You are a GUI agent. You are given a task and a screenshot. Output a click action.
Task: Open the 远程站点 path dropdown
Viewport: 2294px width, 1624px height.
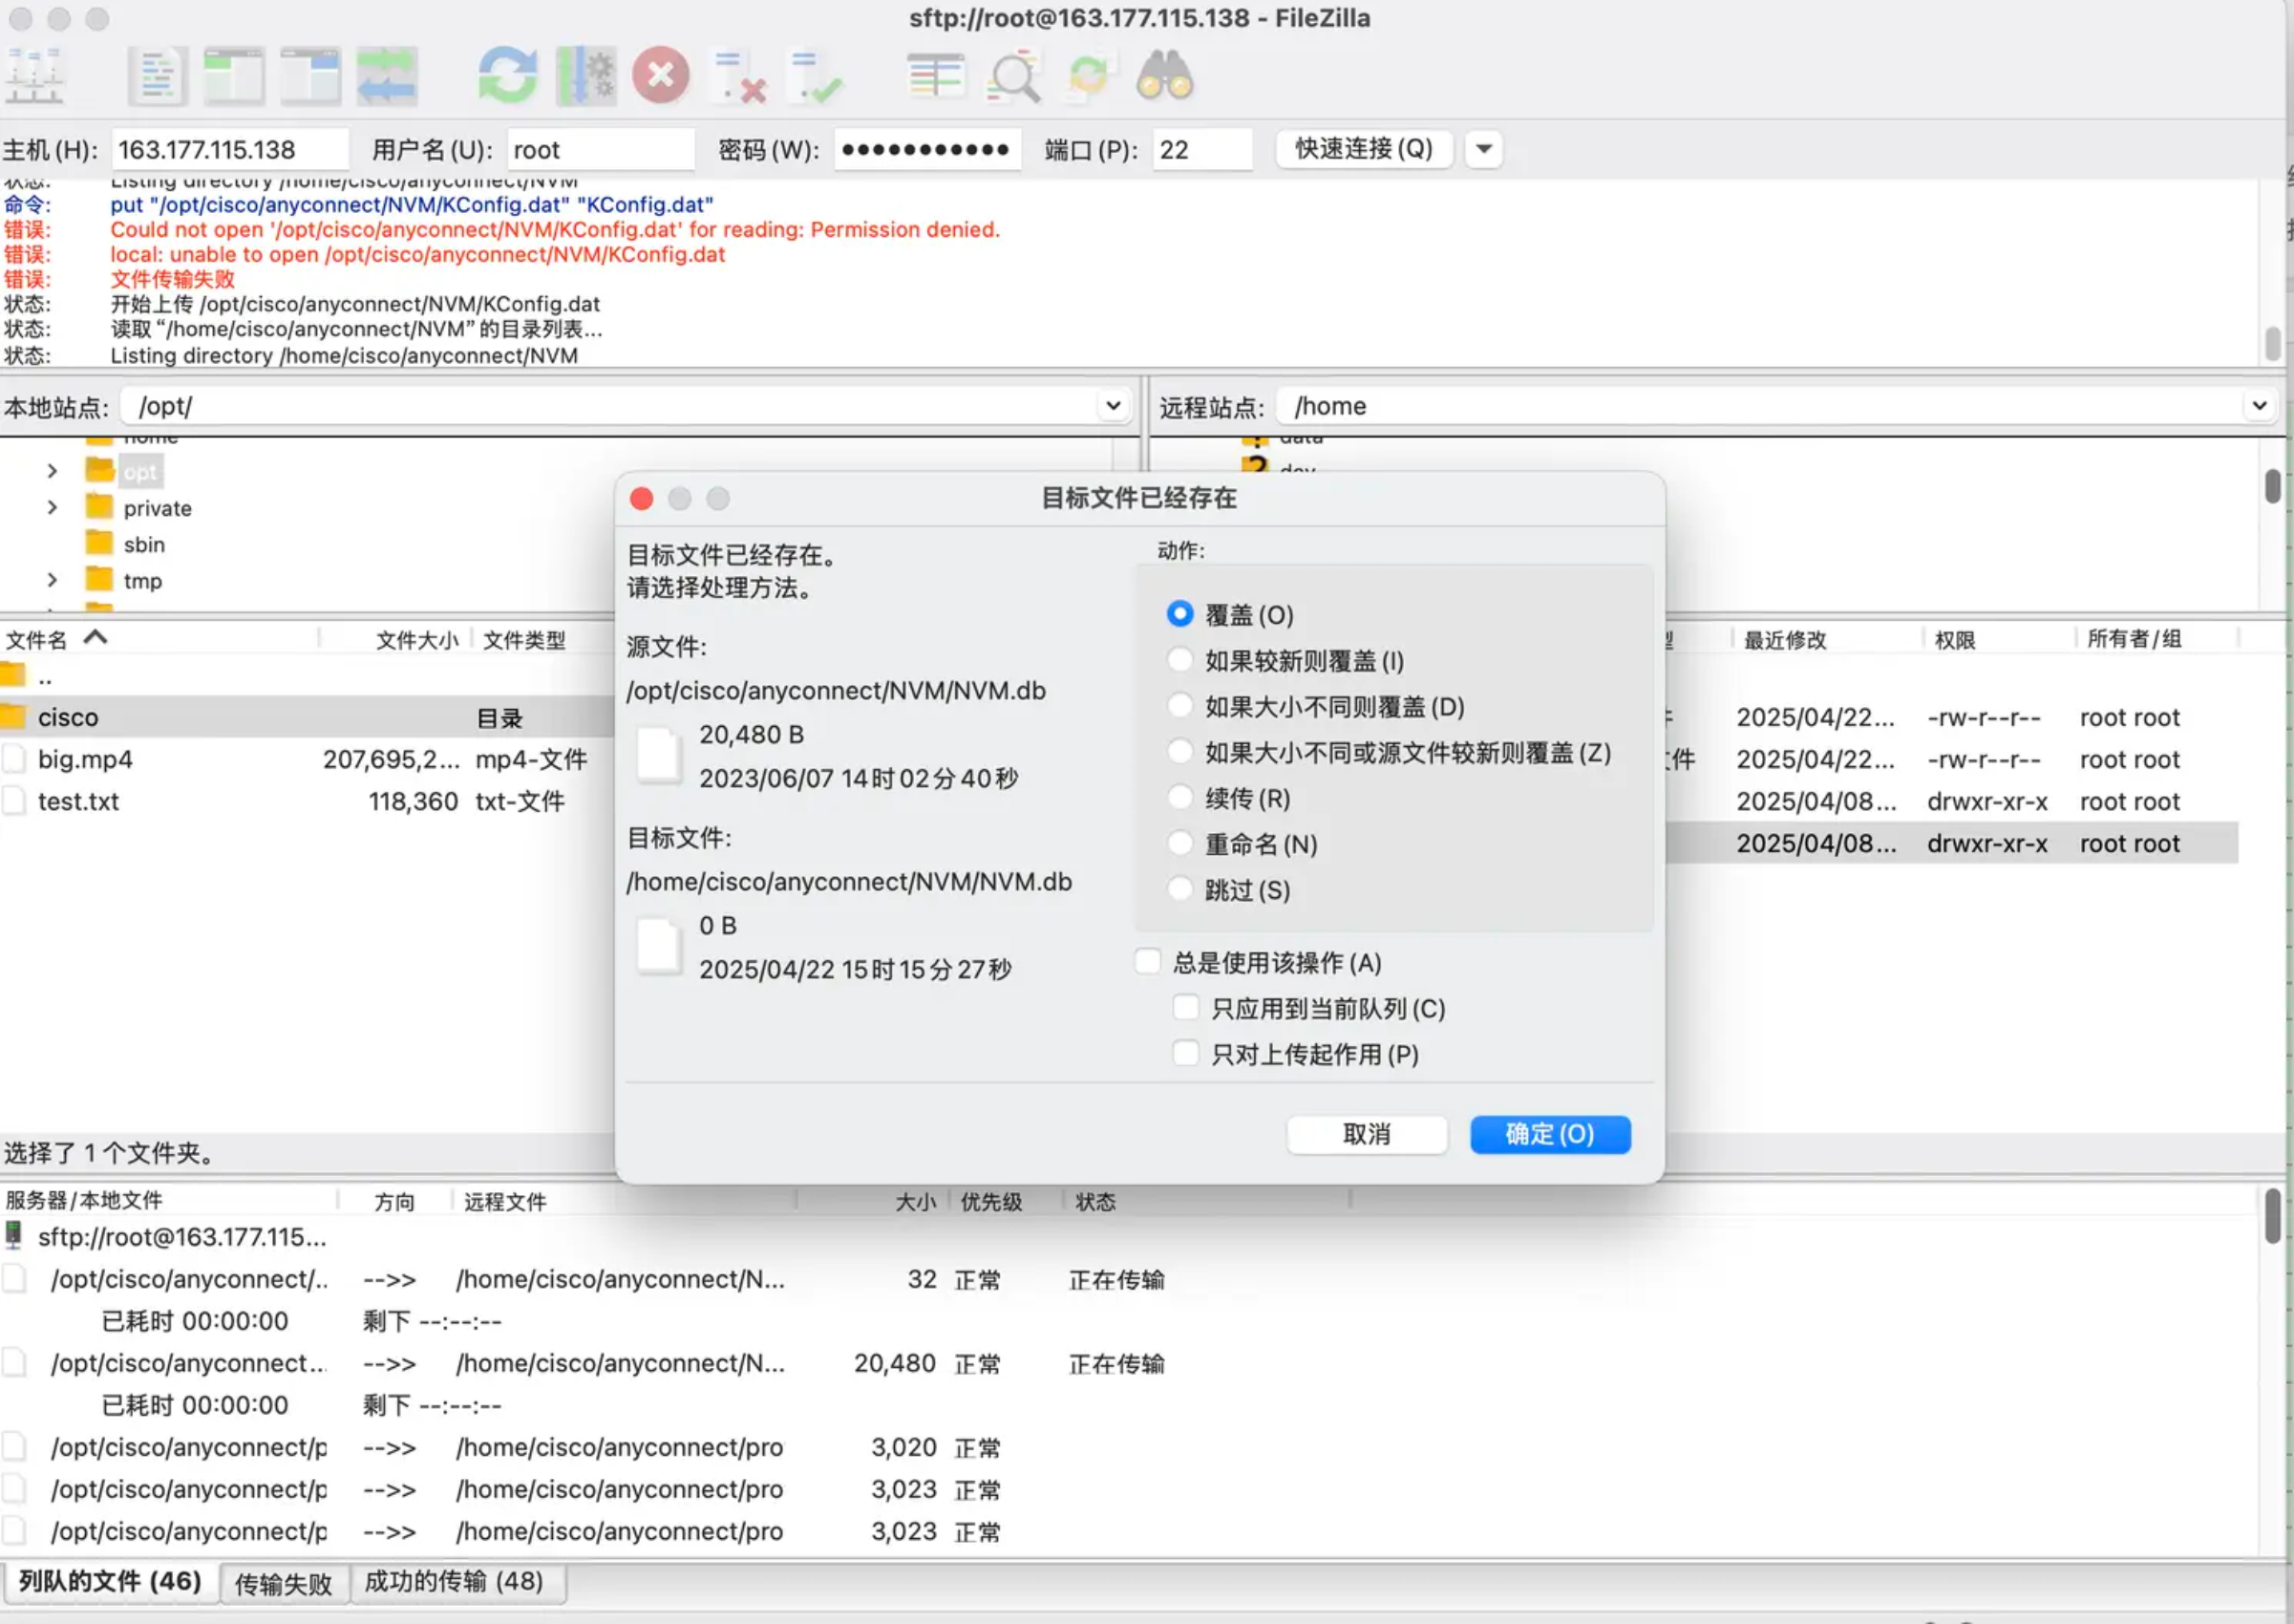(2258, 405)
